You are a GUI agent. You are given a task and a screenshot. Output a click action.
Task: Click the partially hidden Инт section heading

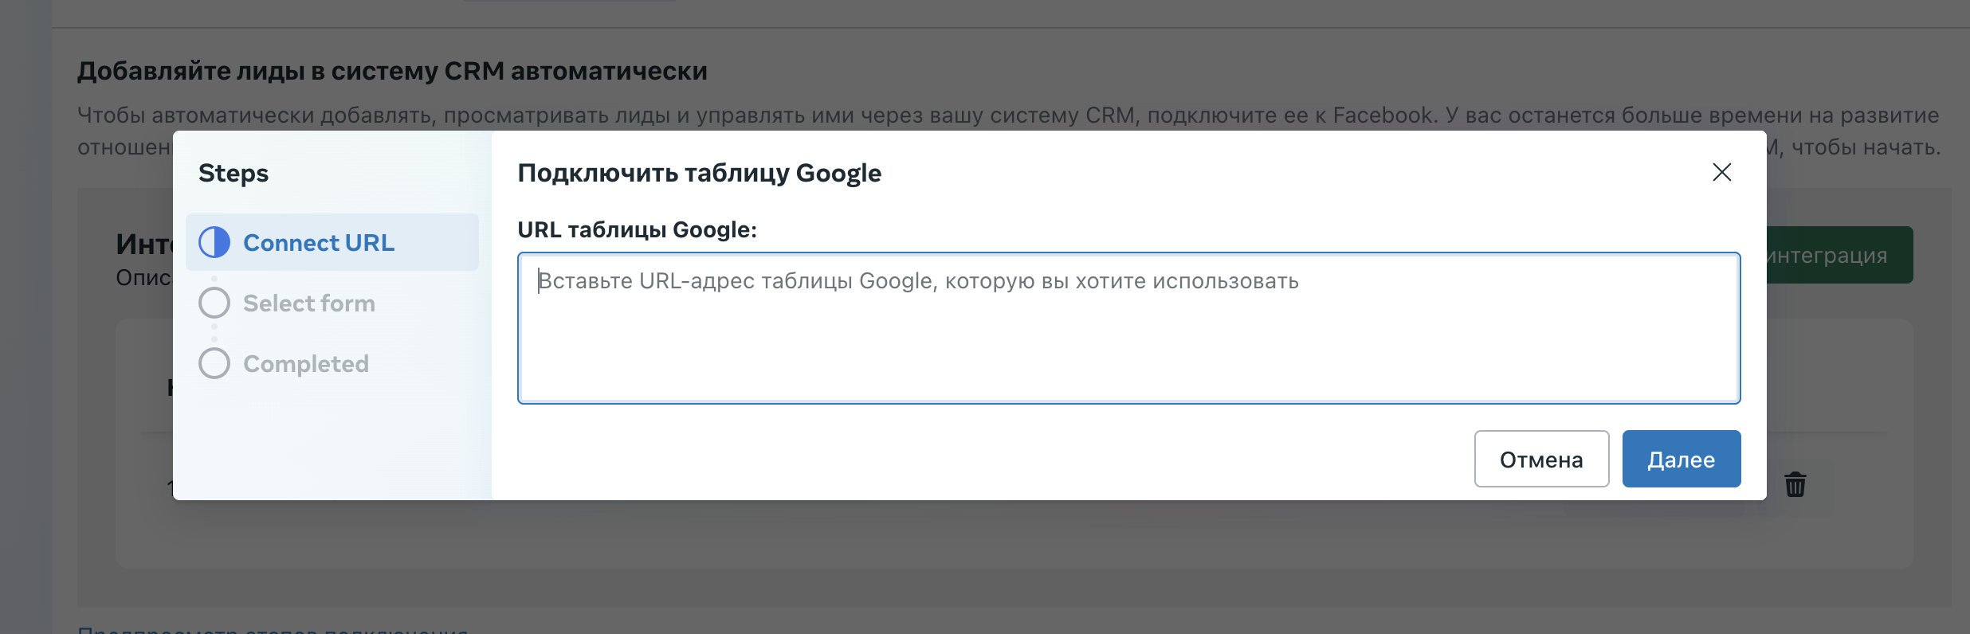(143, 244)
